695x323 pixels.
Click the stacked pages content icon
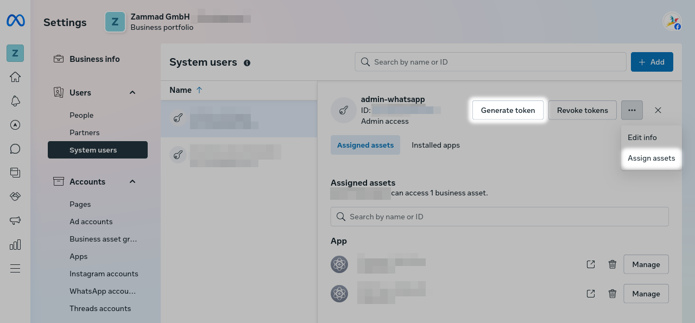pos(15,173)
